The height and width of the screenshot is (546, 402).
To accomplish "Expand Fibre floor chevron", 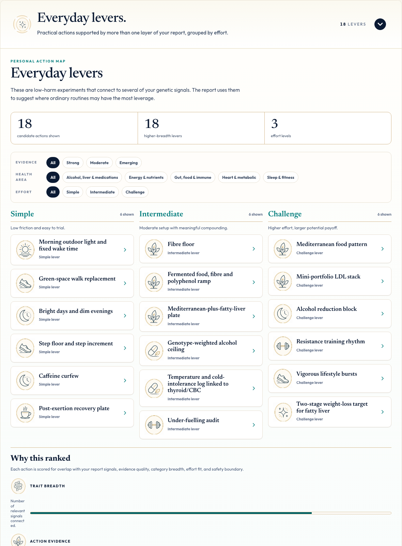I will [254, 249].
